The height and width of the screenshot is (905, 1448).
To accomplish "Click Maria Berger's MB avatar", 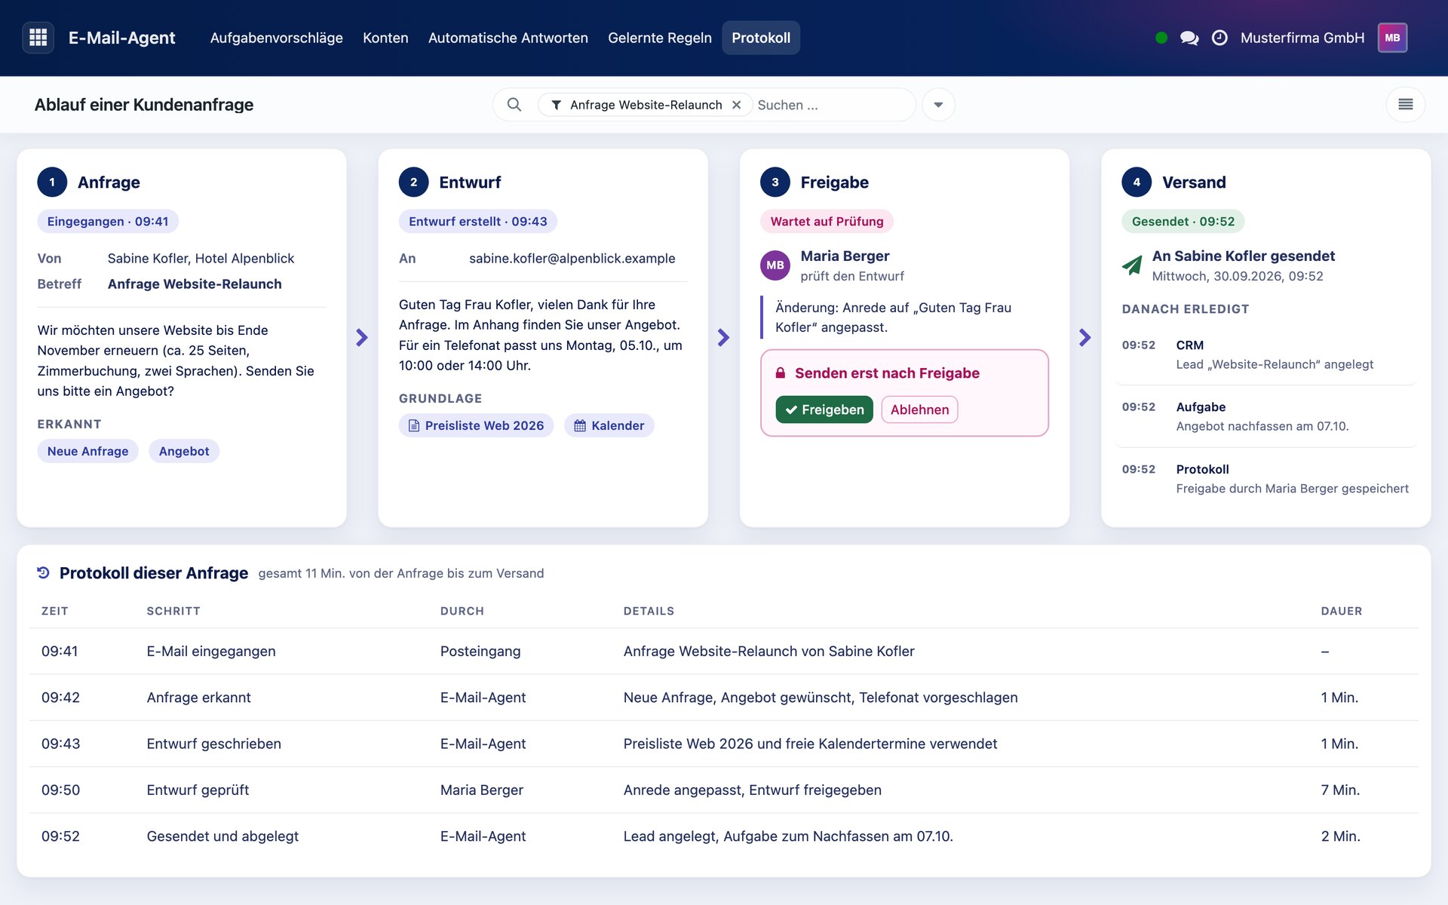I will (775, 265).
